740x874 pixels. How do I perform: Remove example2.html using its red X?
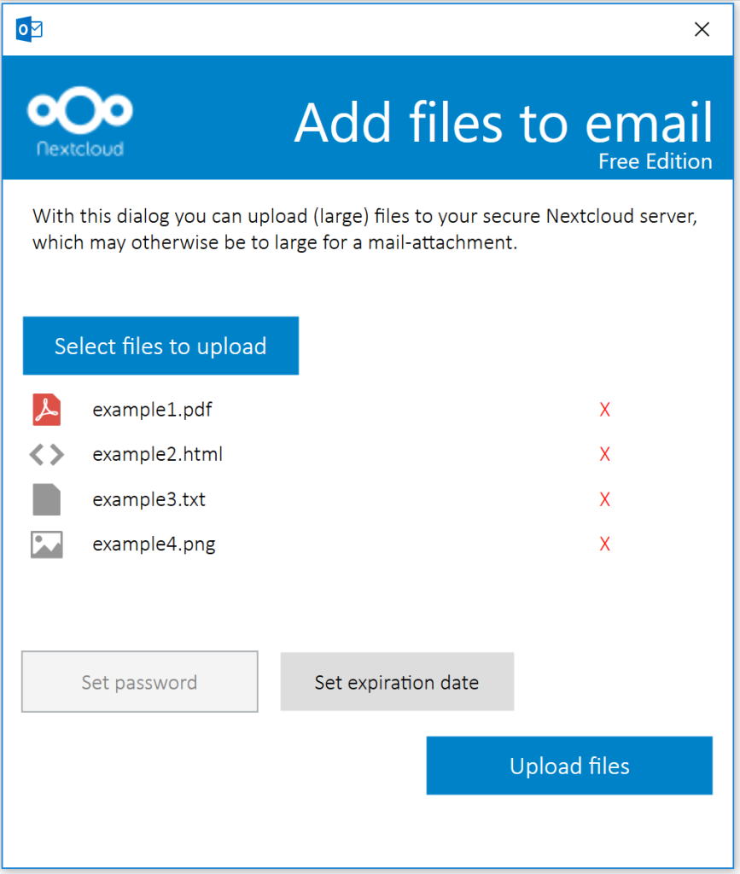[x=604, y=455]
